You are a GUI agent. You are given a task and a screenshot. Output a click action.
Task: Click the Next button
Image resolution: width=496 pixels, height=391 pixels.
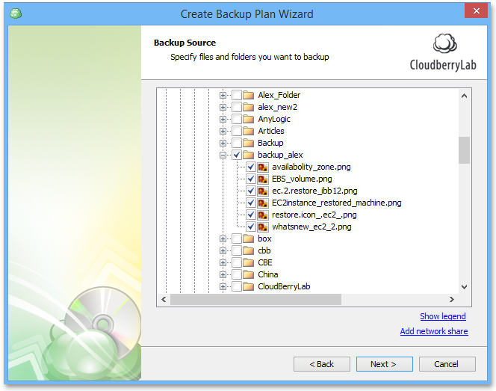(384, 364)
